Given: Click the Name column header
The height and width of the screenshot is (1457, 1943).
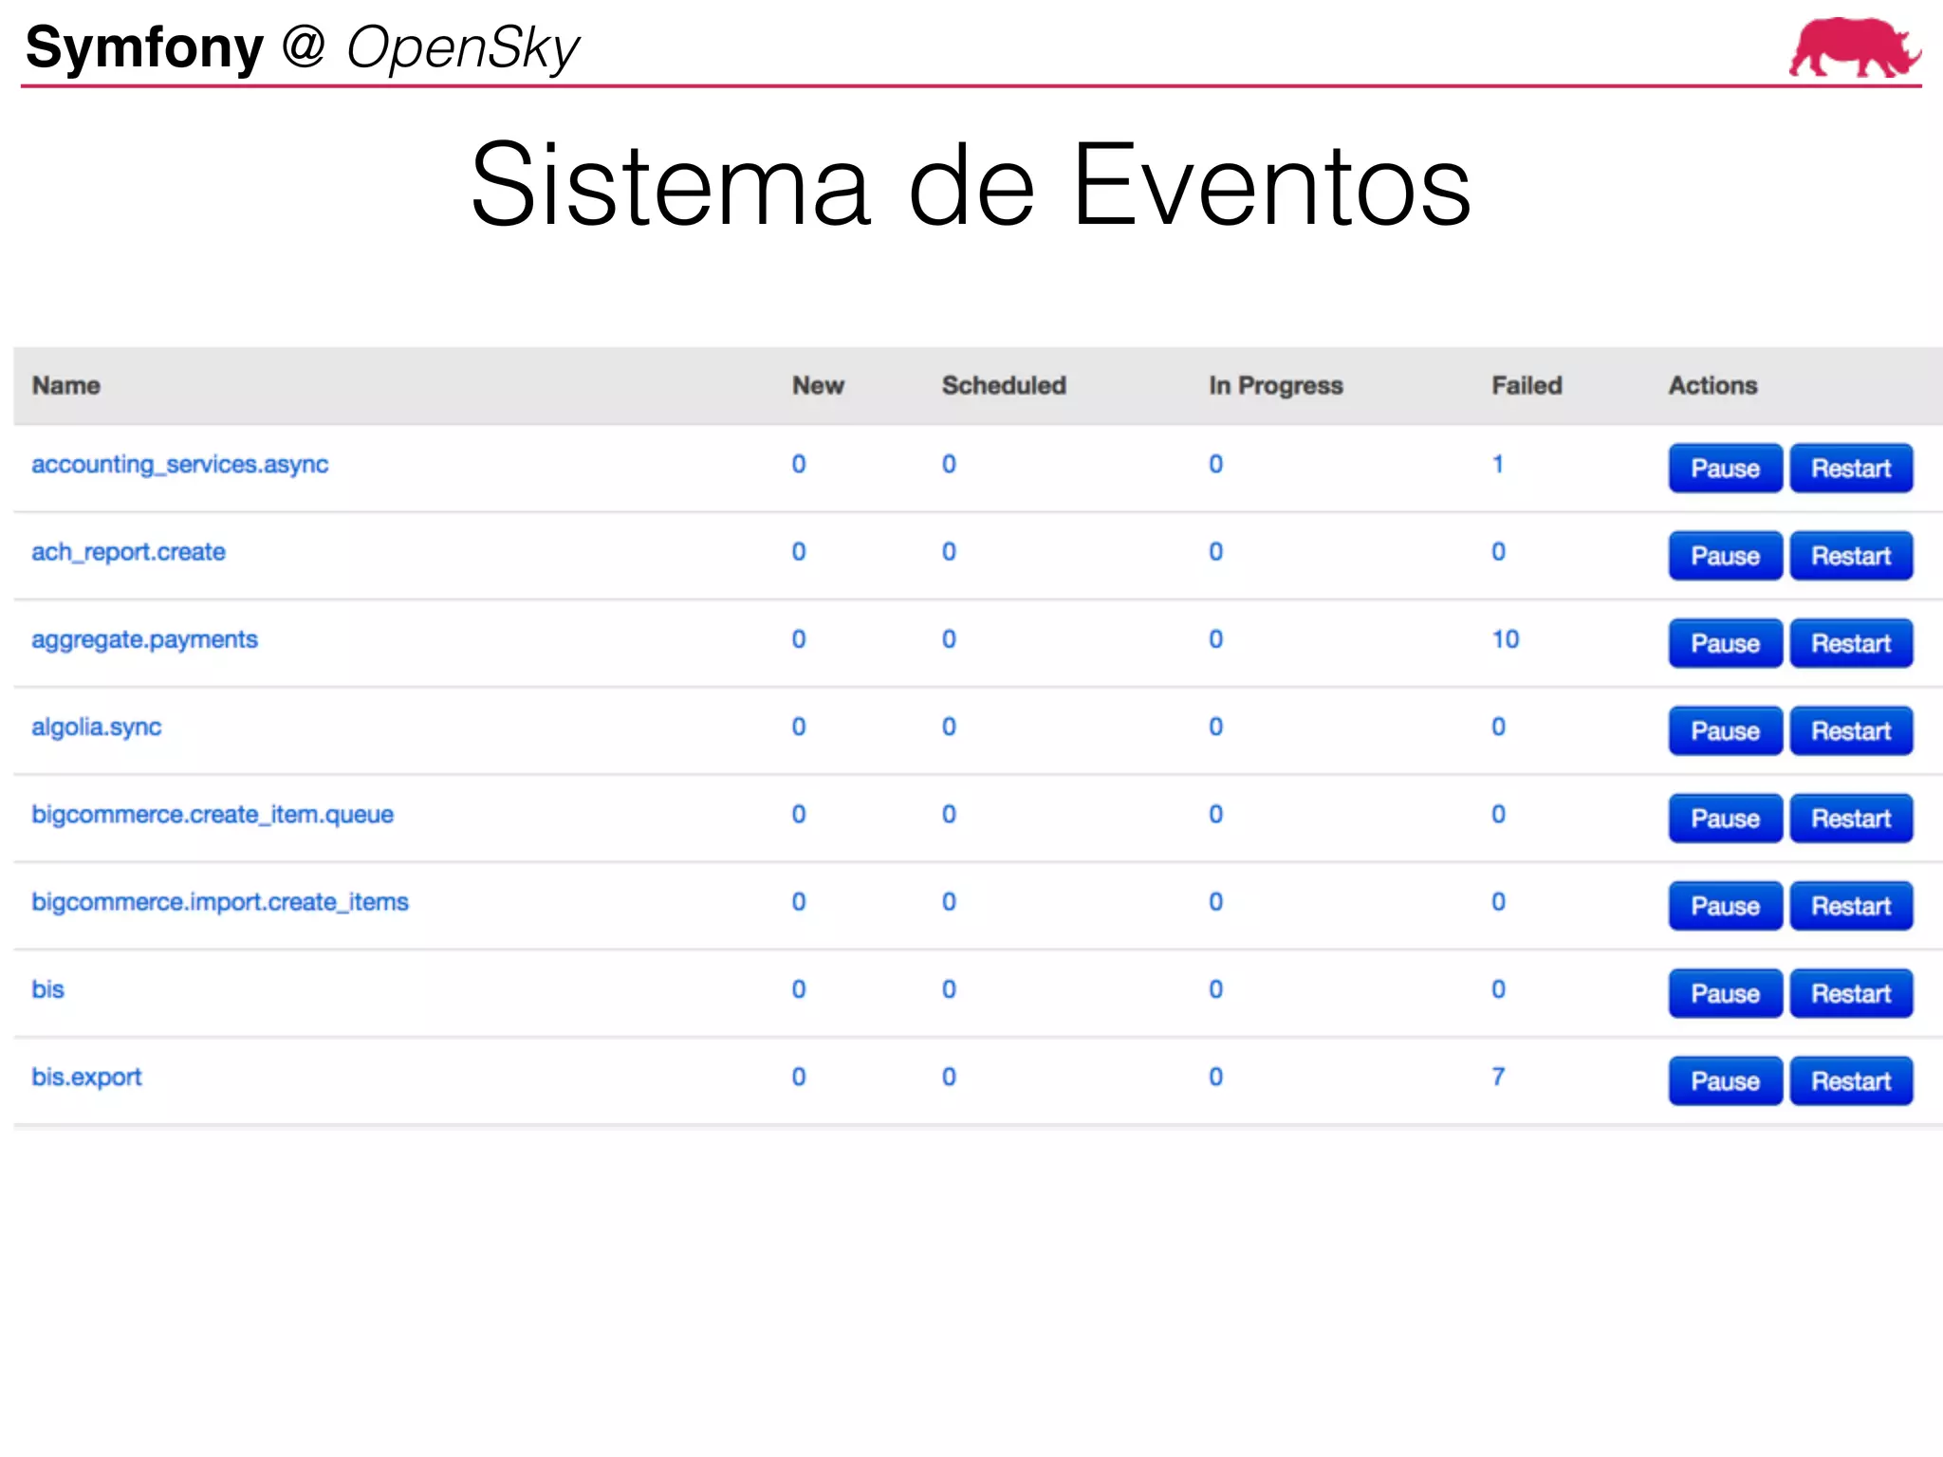Looking at the screenshot, I should 65,386.
